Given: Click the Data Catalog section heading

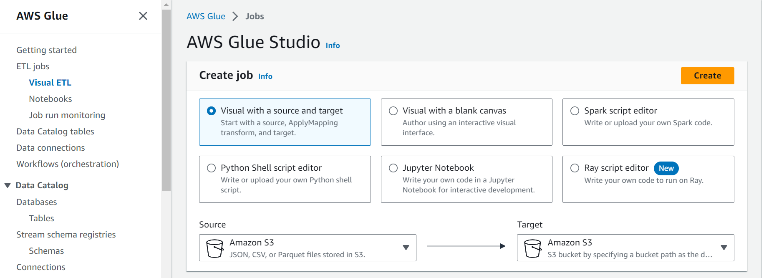Looking at the screenshot, I should click(42, 185).
